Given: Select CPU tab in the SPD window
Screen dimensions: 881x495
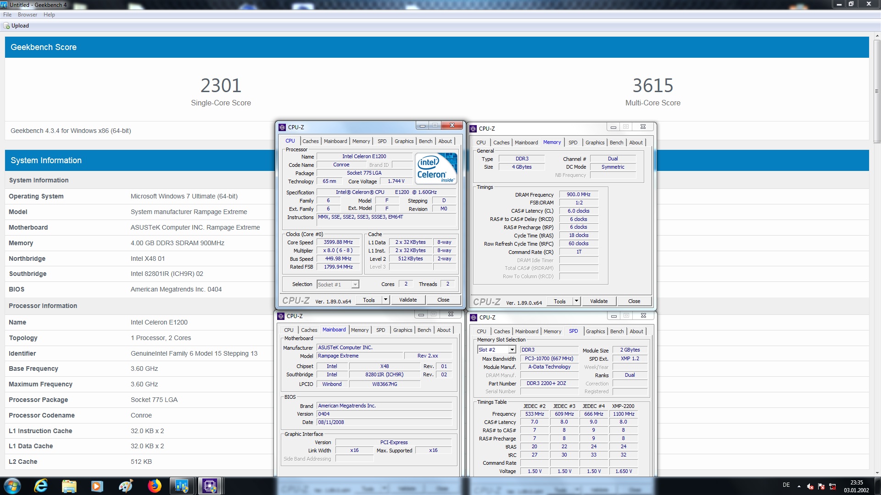Looking at the screenshot, I should tap(481, 331).
